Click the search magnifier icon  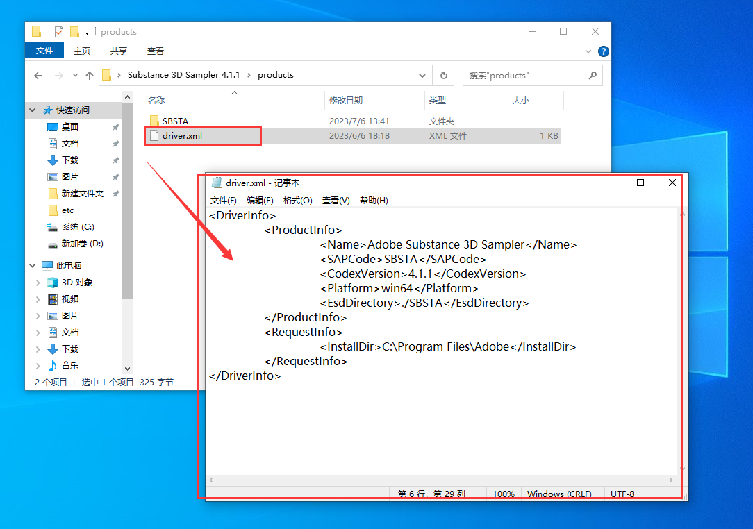click(x=593, y=75)
